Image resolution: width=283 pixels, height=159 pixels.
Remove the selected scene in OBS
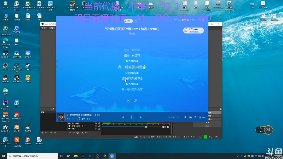(46, 133)
